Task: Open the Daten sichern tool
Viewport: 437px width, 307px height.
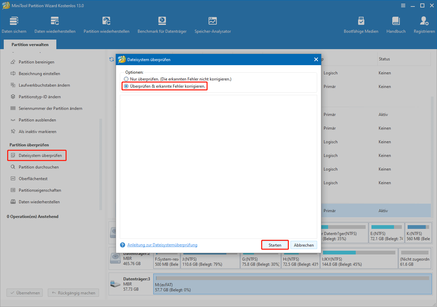Action: pos(14,24)
